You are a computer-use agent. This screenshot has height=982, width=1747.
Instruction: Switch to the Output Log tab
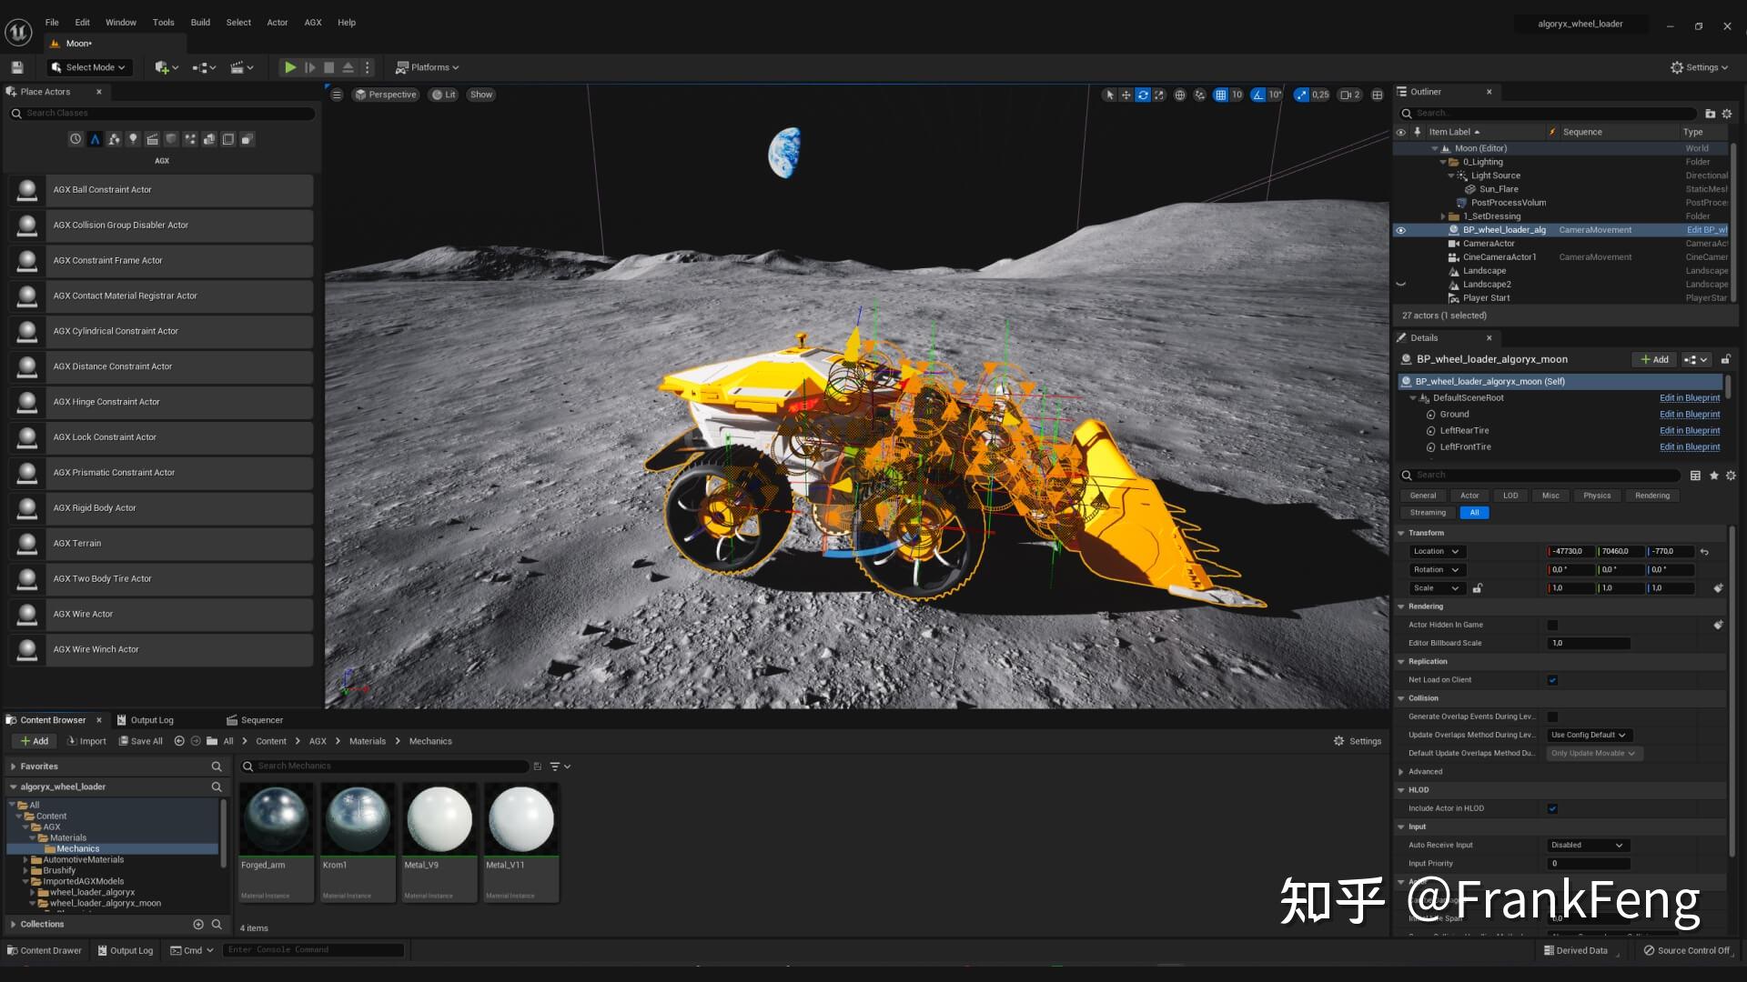tap(145, 720)
